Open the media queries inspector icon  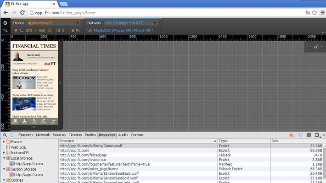(5, 31)
